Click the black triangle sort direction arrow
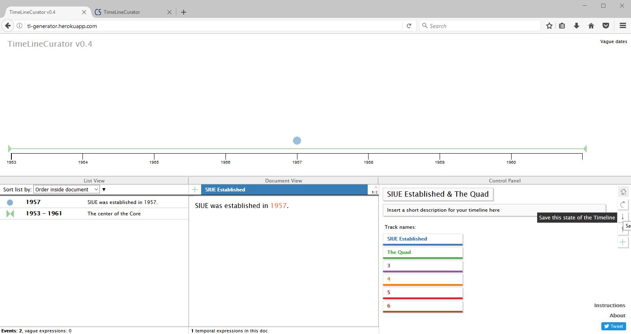Viewport: 631px width, 334px height. pos(104,190)
